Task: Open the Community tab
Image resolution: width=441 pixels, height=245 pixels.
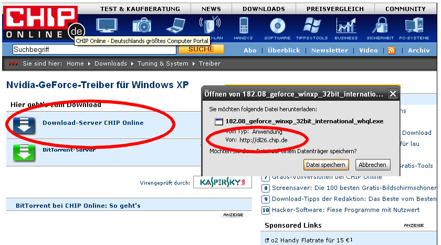Action: (405, 9)
